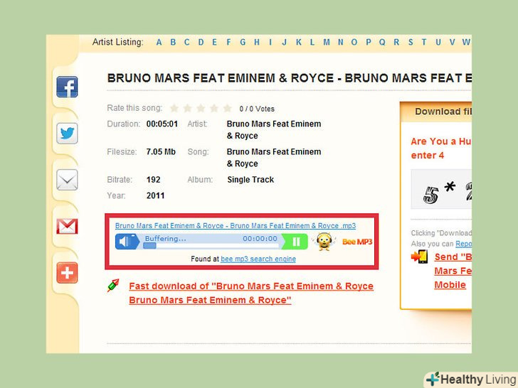Open artist listing letter M

[327, 42]
